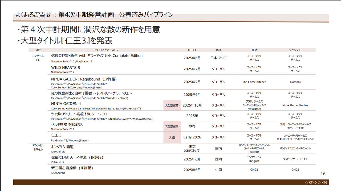Click the title 'NINJA GAIDEN: Ragebound (IP許諾)'
Screen dimensions: 341x191
pyautogui.click(x=84, y=79)
